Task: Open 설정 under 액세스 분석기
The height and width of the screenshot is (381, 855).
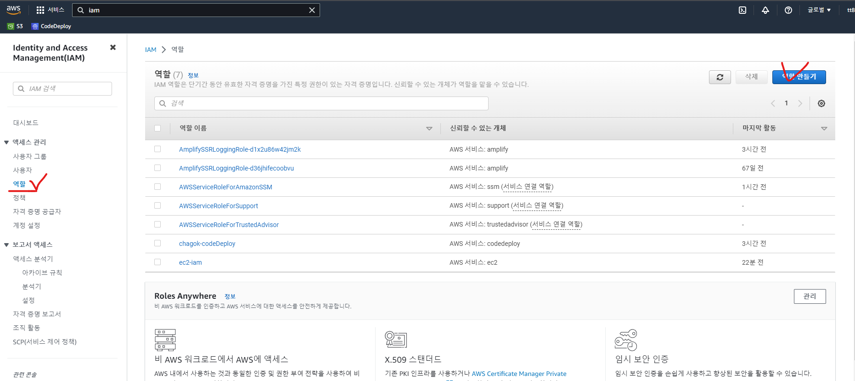Action: tap(28, 300)
